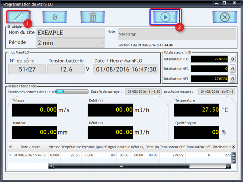This screenshot has width=243, height=182.
Task: Click the Qualité signal column header
Action: (x=106, y=147)
